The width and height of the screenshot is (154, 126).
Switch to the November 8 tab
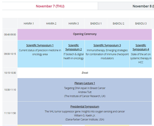142,6
